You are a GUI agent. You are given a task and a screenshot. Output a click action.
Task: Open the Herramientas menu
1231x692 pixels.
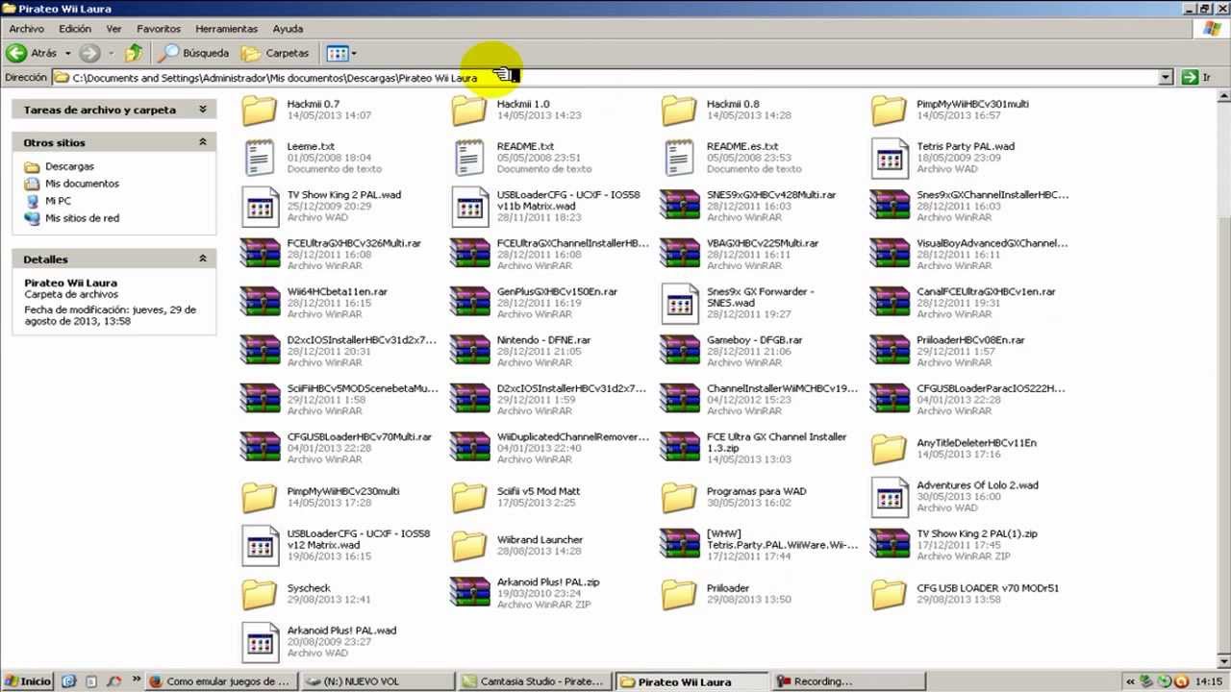click(227, 29)
